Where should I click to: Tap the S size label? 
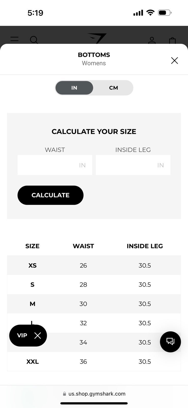pos(32,285)
